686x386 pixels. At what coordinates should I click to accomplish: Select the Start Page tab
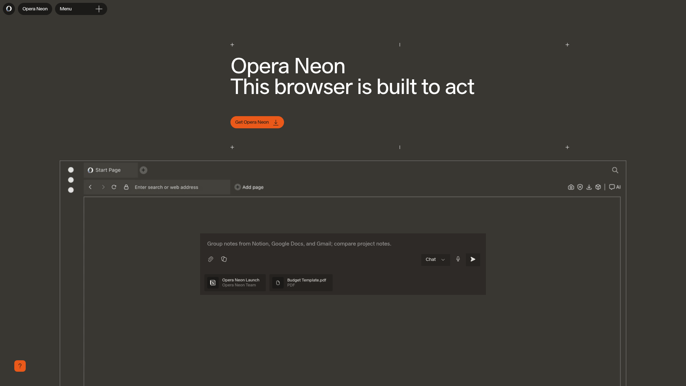tap(108, 170)
